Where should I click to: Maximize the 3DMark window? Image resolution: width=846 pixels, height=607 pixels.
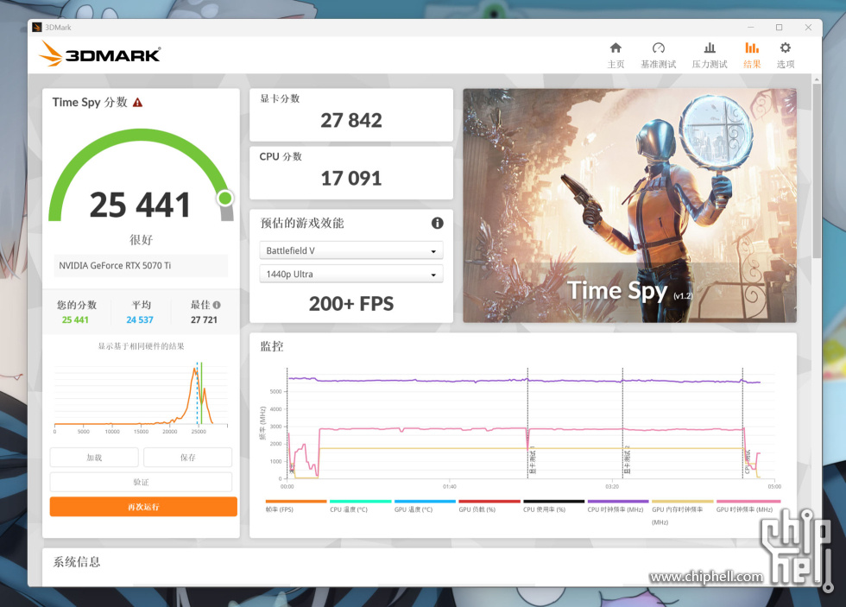pos(779,27)
